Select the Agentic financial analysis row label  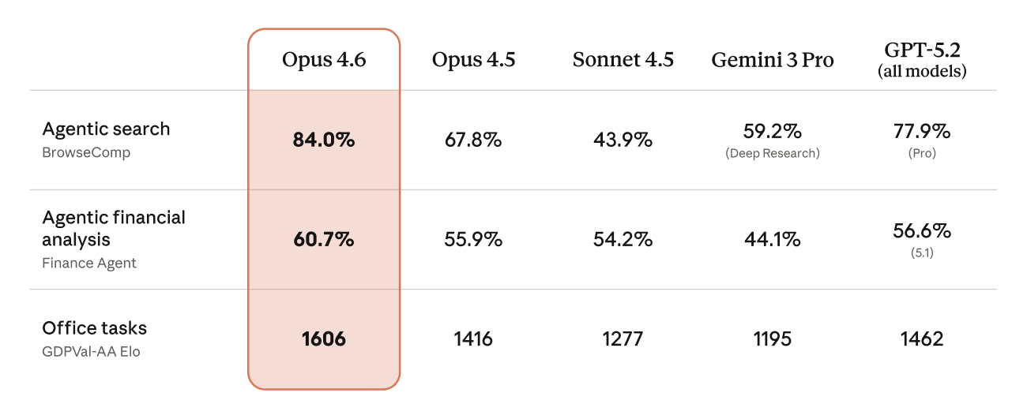pos(114,228)
